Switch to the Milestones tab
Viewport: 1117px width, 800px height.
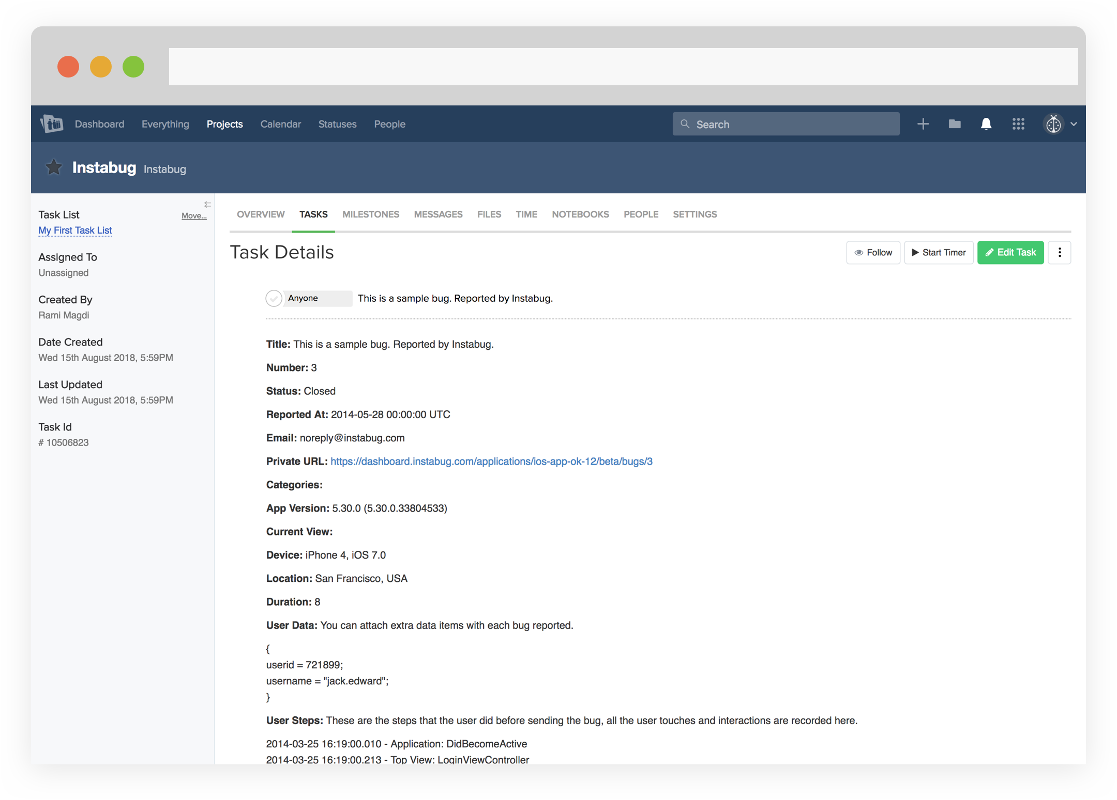pos(371,214)
